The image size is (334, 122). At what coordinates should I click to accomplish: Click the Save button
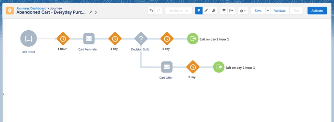click(258, 11)
